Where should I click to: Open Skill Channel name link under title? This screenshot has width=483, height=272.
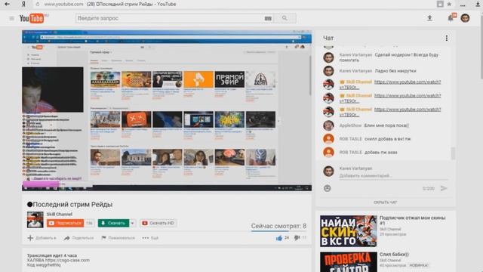coord(60,214)
